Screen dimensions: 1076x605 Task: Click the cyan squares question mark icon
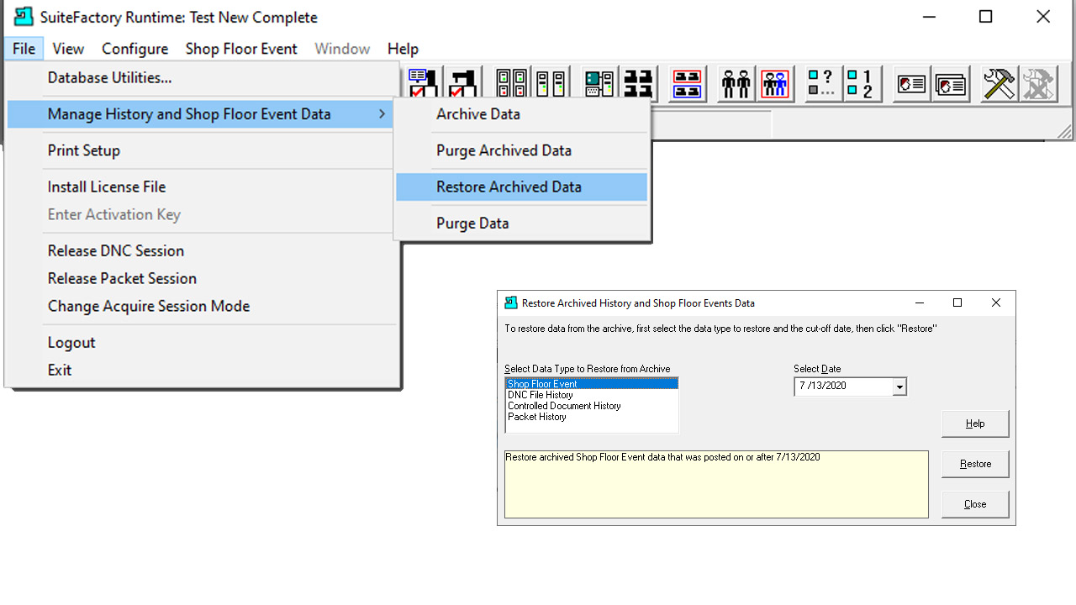(822, 84)
